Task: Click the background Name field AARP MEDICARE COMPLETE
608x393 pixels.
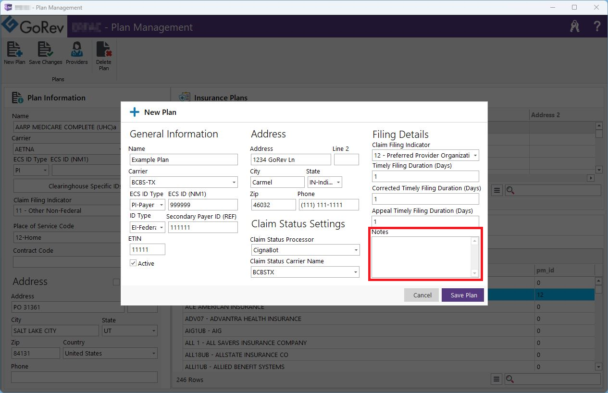Action: (67, 127)
